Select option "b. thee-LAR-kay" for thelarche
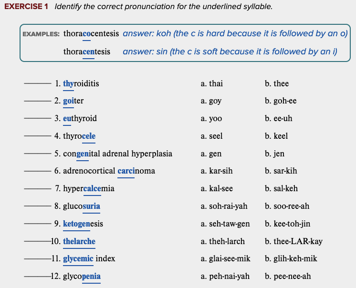This screenshot has height=288, width=356. pos(293,241)
